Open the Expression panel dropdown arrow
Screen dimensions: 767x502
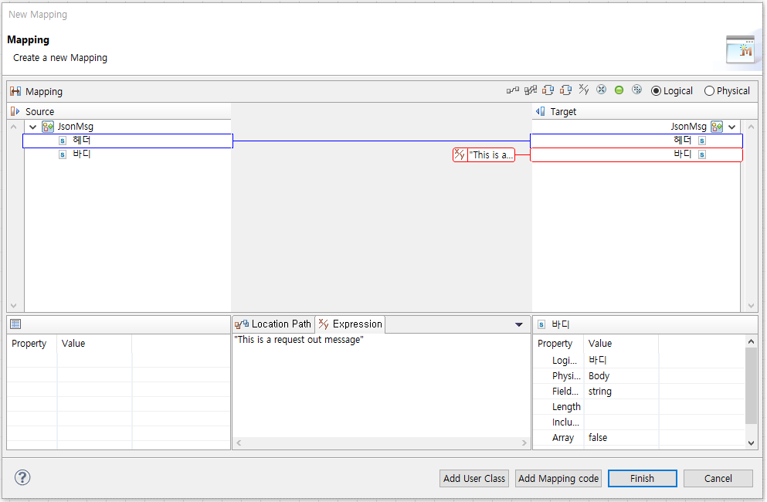pyautogui.click(x=519, y=324)
